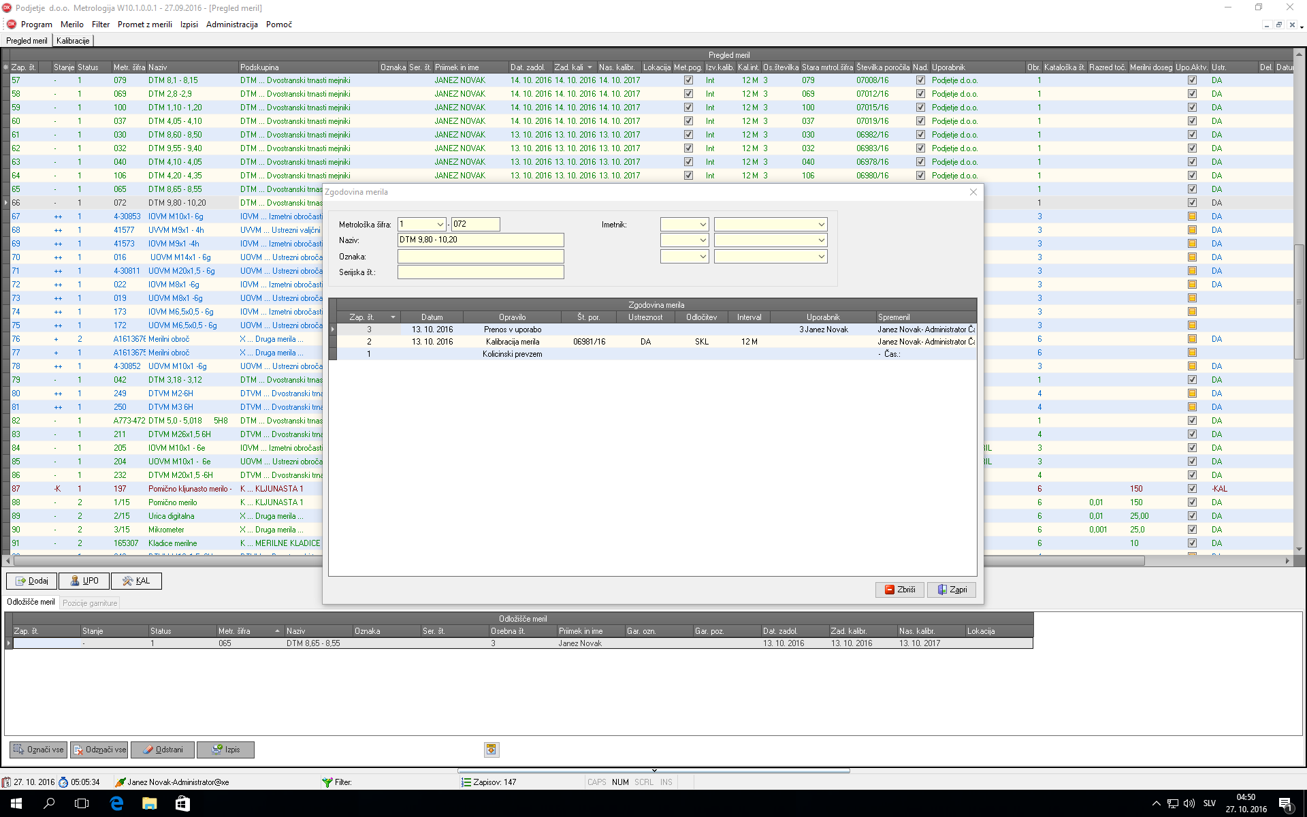Open the Metrološka šifra prefix dropdown

click(x=440, y=225)
